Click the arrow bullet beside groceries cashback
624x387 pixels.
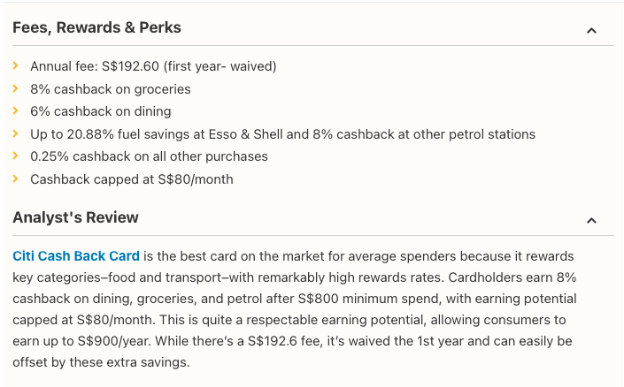click(x=16, y=88)
